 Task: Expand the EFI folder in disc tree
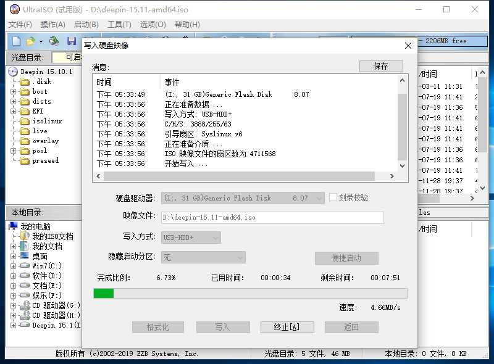click(x=13, y=111)
